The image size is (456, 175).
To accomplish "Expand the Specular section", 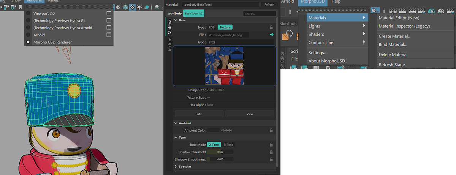I will 176,166.
